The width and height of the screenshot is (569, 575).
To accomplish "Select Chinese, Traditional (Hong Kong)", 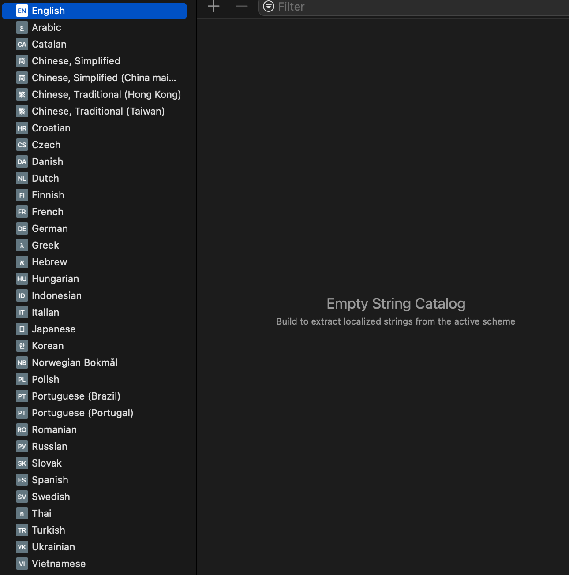I will (106, 95).
